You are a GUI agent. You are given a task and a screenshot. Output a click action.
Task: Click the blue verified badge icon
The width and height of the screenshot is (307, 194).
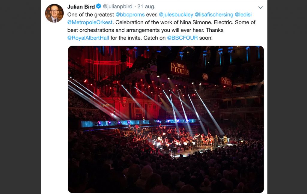click(x=99, y=6)
